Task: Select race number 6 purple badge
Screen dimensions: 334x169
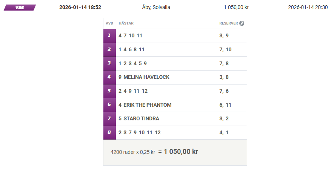Action: click(x=109, y=105)
